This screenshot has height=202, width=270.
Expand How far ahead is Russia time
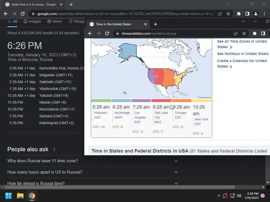click(93, 183)
